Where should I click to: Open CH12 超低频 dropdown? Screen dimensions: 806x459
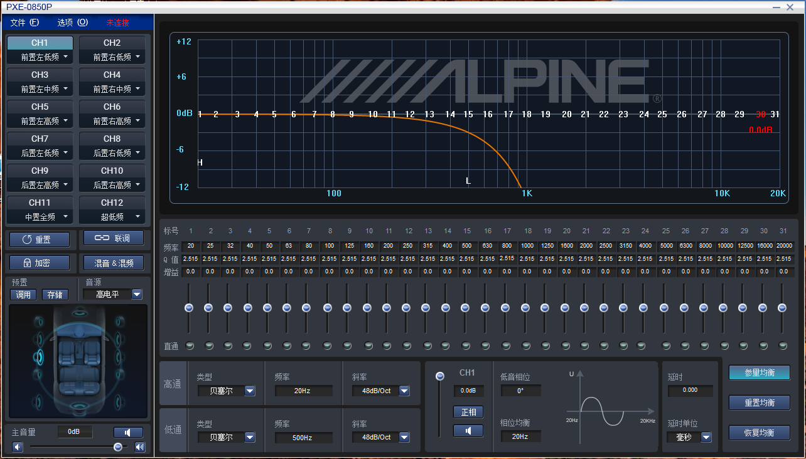click(112, 217)
